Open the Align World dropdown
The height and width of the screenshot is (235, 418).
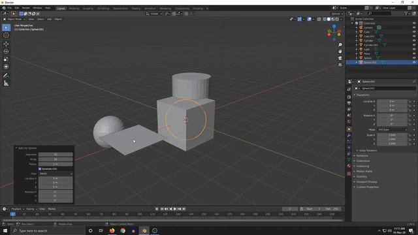(56, 174)
